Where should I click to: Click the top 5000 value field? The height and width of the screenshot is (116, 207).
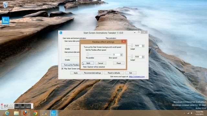(138, 46)
